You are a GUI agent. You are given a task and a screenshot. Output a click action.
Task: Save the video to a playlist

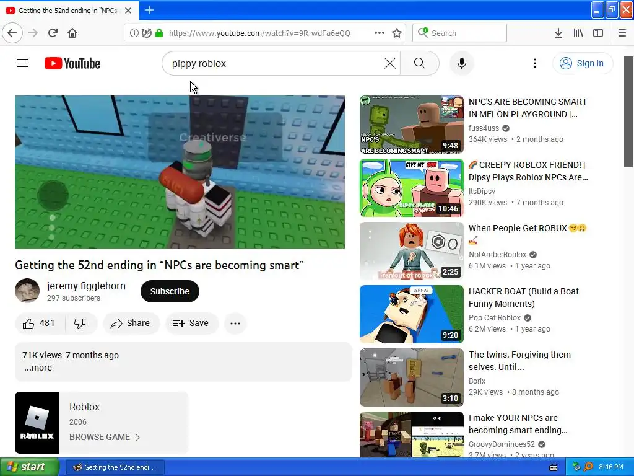[191, 323]
